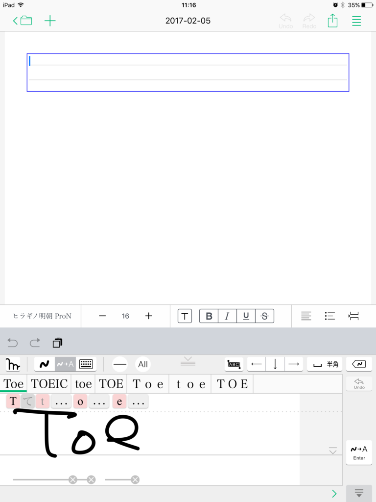Choose spaced lowercase candidate t o e
Screen dimensions: 376x502
point(190,383)
